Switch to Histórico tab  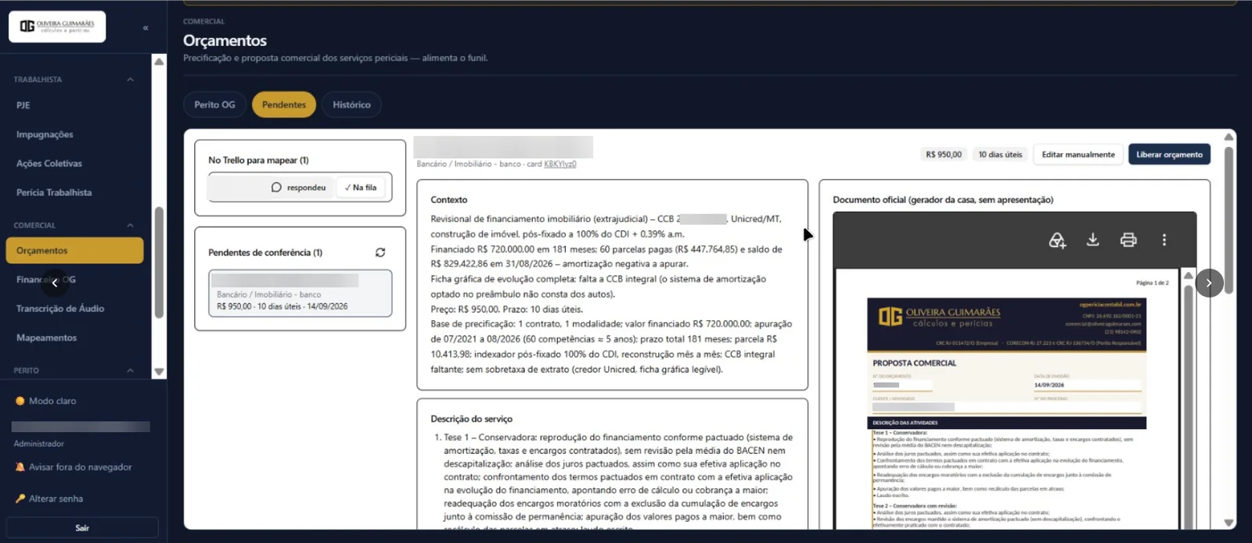coord(351,105)
